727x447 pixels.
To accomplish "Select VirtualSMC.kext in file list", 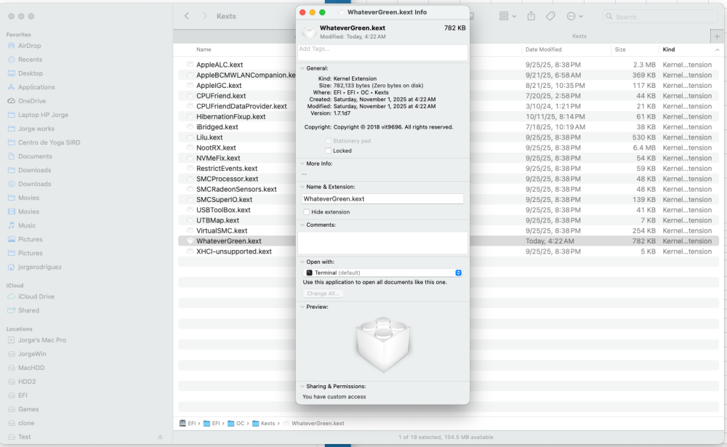I will coord(222,231).
